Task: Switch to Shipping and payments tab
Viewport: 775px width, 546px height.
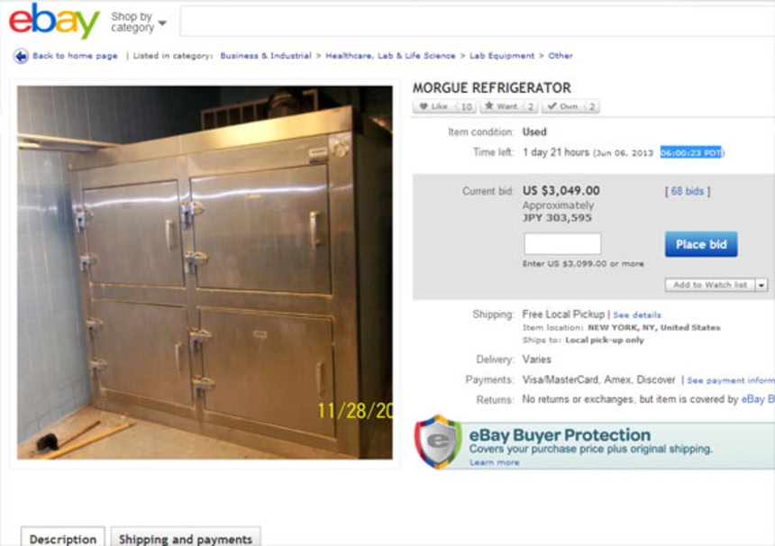Action: pos(186,538)
